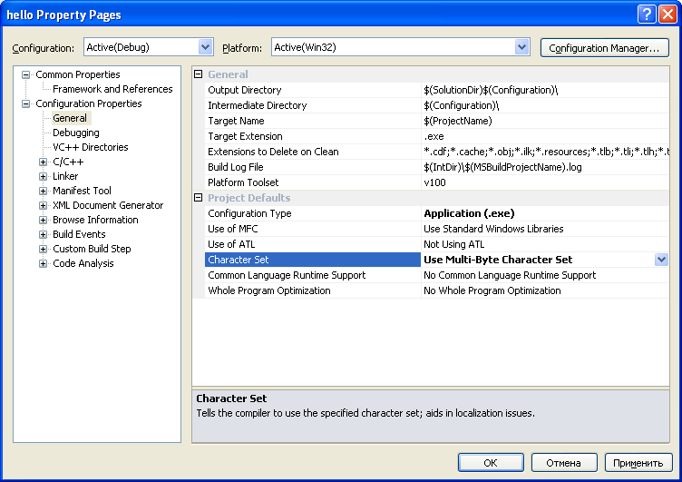Select the Output Directory value field
This screenshot has height=482, width=682.
[x=545, y=90]
